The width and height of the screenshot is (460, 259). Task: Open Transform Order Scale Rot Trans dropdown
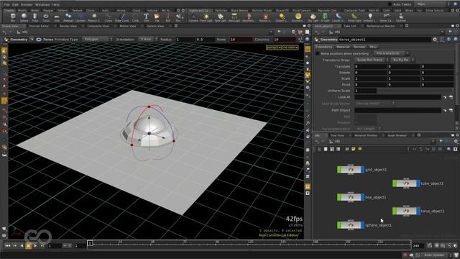pos(372,60)
